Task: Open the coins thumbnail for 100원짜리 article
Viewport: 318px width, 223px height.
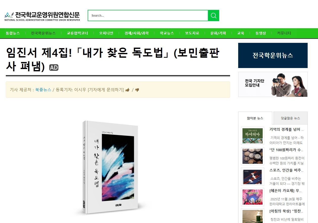Action: [x=253, y=156]
